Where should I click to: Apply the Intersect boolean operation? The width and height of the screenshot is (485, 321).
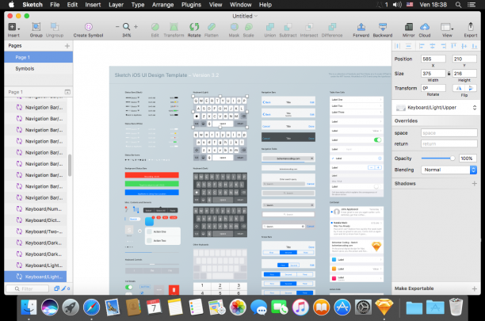click(x=309, y=27)
